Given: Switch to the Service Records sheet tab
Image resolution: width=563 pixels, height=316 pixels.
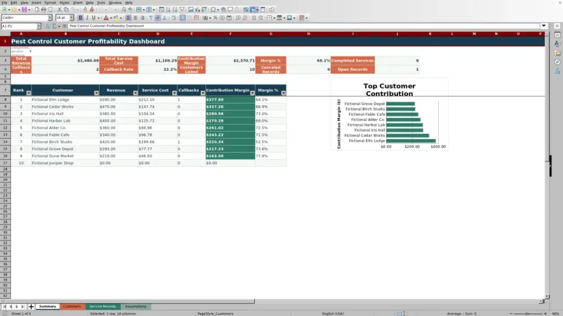Looking at the screenshot, I should click(103, 307).
